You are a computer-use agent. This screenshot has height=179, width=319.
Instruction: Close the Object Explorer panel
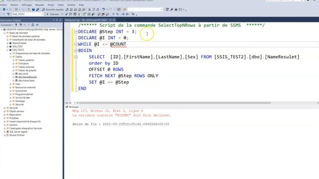(x=60, y=20)
